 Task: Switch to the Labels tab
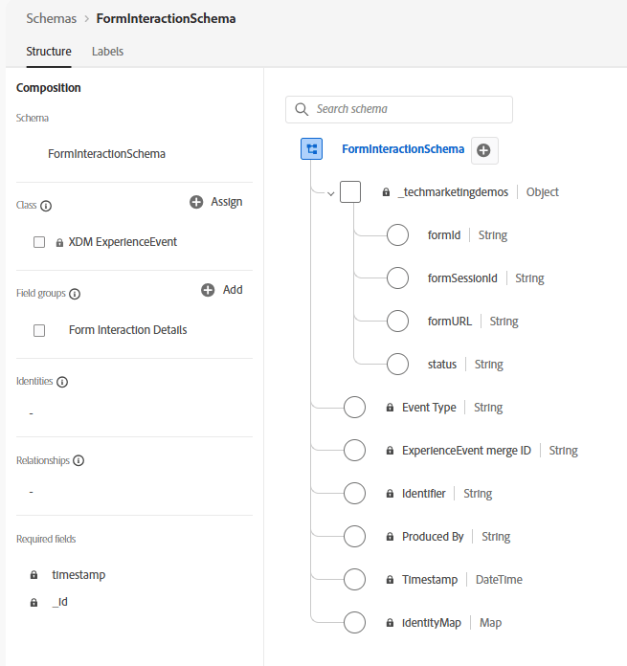(x=107, y=52)
